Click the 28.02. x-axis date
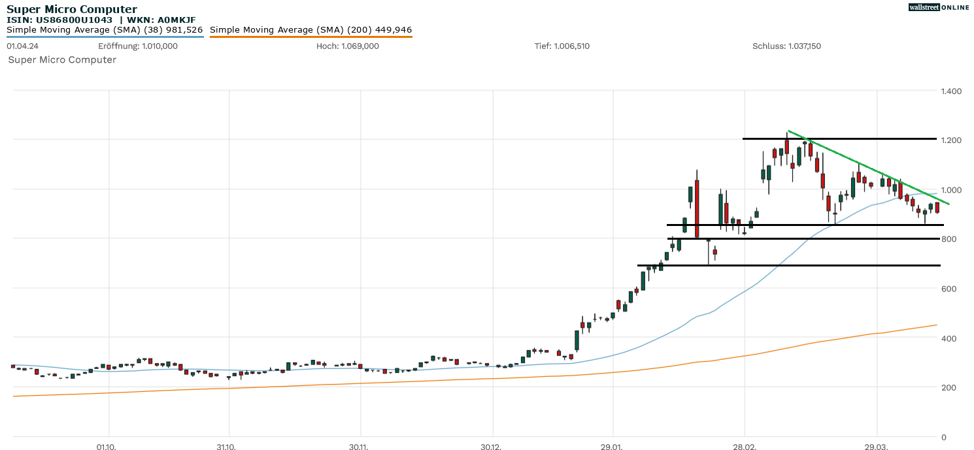Image resolution: width=974 pixels, height=450 pixels. pos(745,447)
